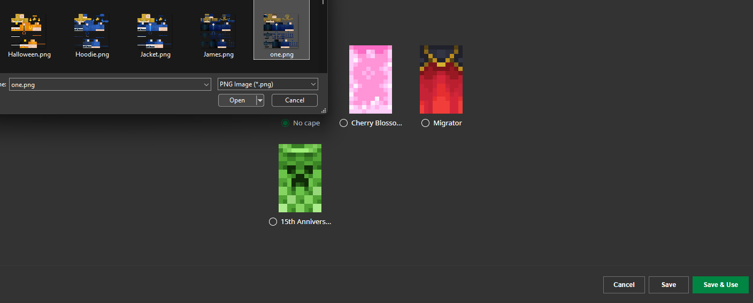Select the one.png skin file
Viewport: 753px width, 303px height.
tap(281, 29)
